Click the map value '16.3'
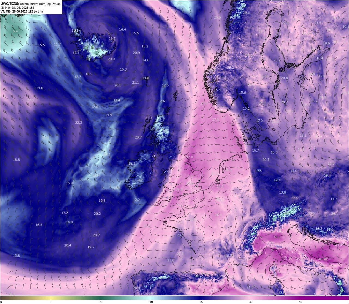Image resolution: width=349 pixels, height=304 pixels. (x=123, y=70)
